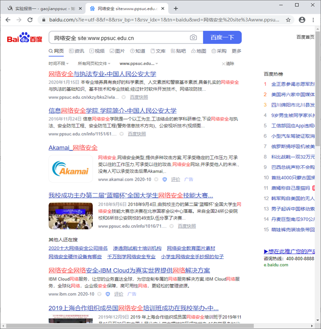The image size is (321, 329).
Task: Click the browser forward arrow
Action: (19, 20)
